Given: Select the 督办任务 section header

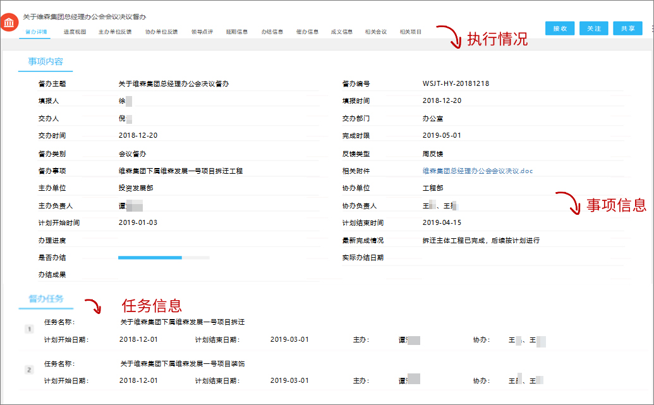Looking at the screenshot, I should (46, 299).
